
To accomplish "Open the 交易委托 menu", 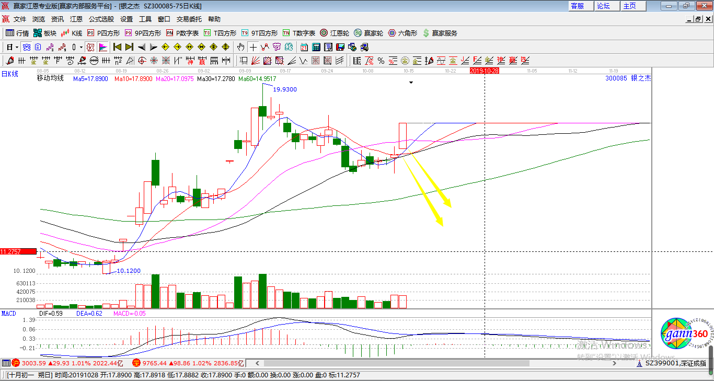I will pos(189,19).
